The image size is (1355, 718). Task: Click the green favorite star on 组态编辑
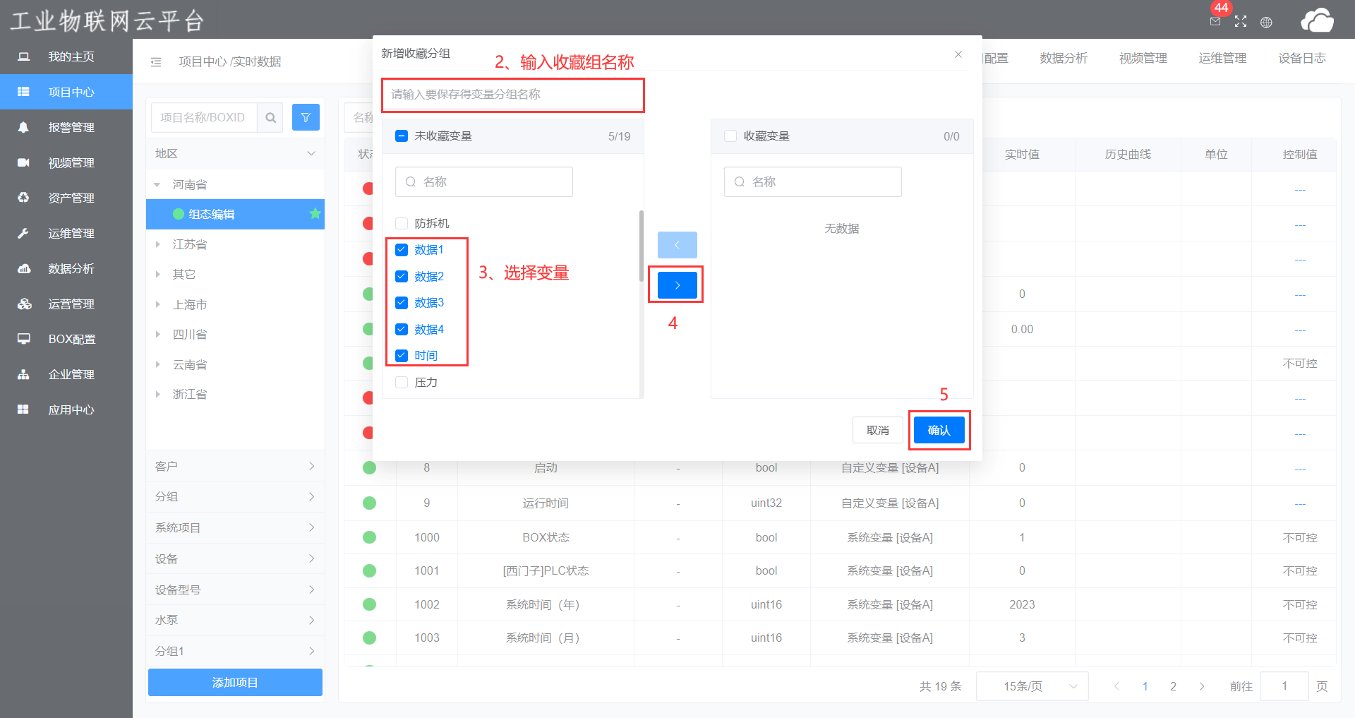pos(315,214)
